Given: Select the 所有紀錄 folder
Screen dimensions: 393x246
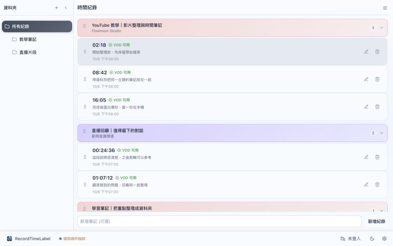Looking at the screenshot, I should pos(37,26).
